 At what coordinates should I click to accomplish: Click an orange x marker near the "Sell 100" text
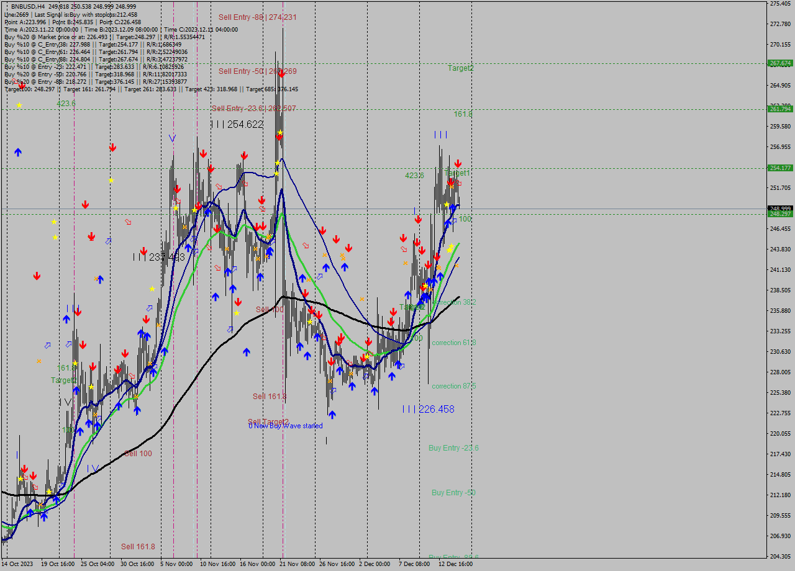pos(309,279)
